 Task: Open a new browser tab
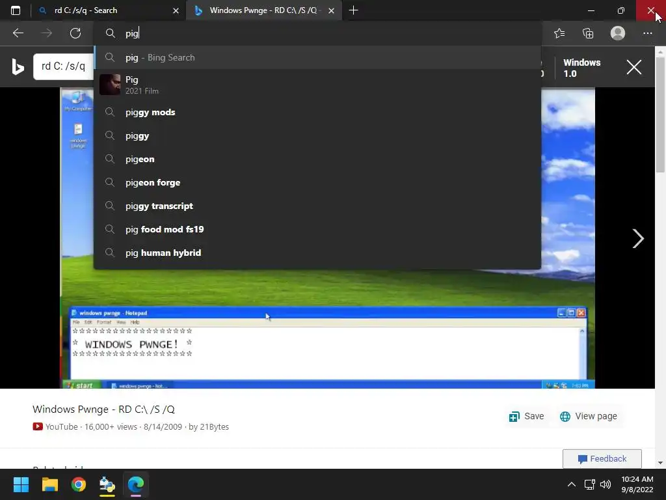click(x=353, y=10)
